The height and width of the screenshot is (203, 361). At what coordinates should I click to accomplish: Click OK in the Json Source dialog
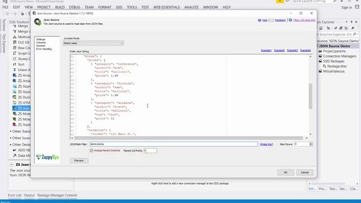point(285,173)
